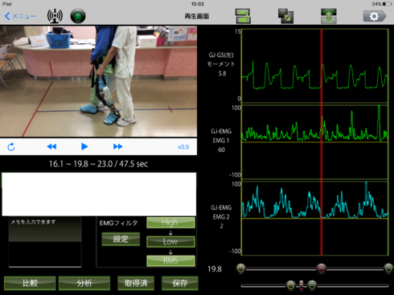Tap the GJ-GS(左) モーメント label
This screenshot has width=394, height=295.
(221, 59)
